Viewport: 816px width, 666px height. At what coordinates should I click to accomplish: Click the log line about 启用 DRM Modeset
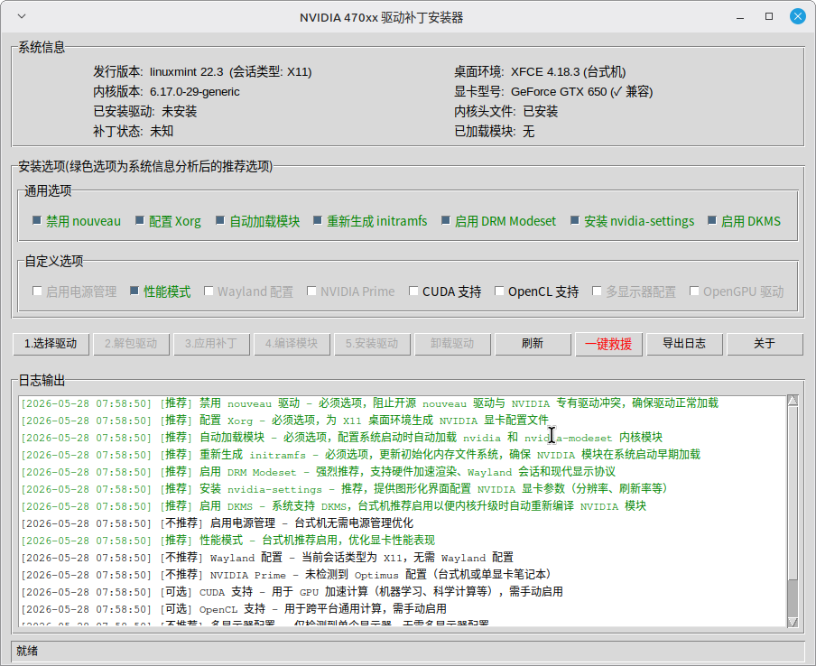click(318, 472)
